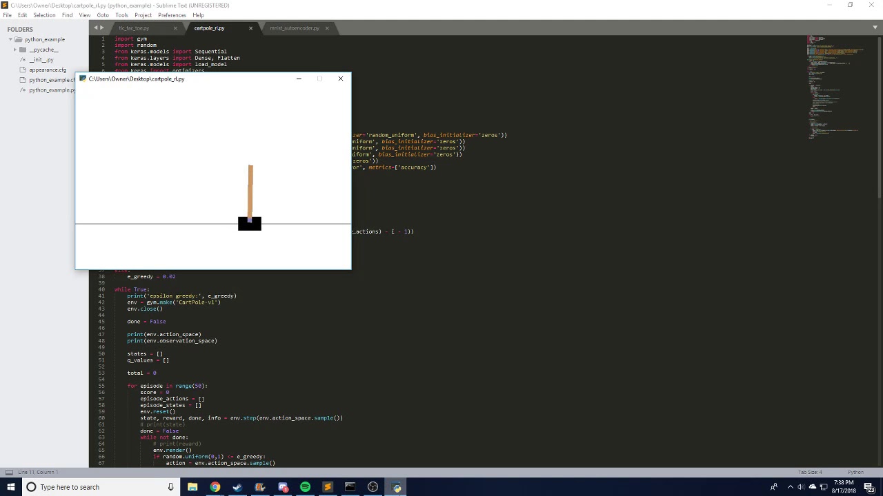
Task: Open the command prompt taskbar icon
Action: pyautogui.click(x=350, y=487)
